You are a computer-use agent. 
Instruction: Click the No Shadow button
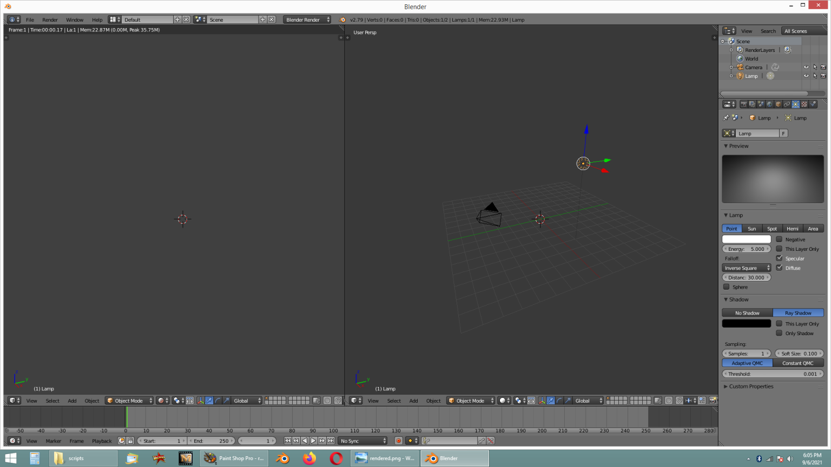click(747, 313)
